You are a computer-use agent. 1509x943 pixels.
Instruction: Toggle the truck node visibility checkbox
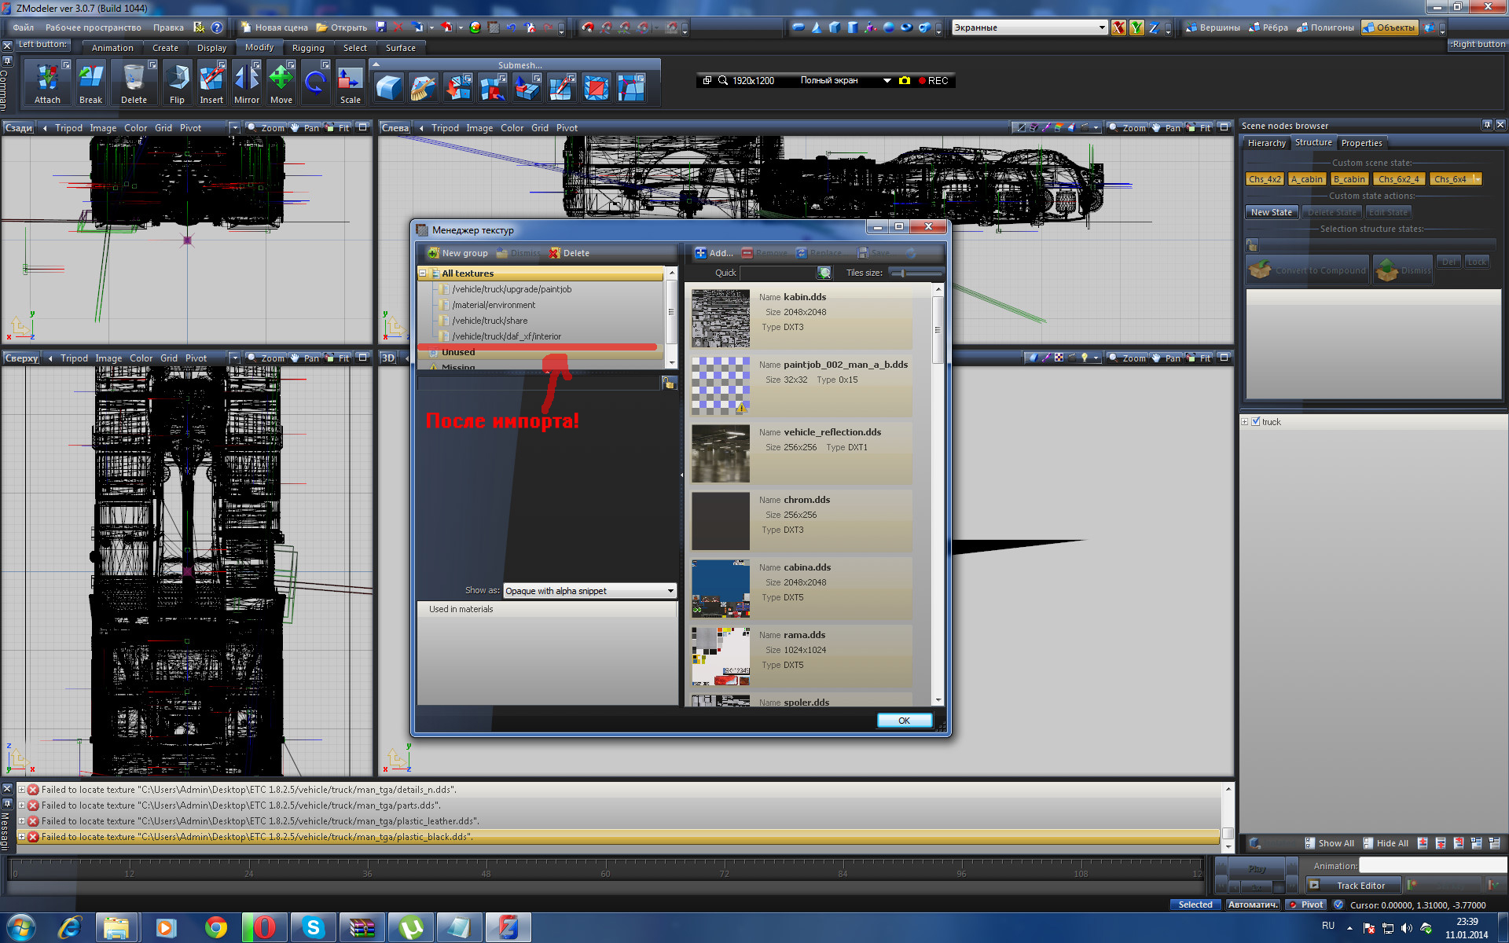tap(1255, 422)
